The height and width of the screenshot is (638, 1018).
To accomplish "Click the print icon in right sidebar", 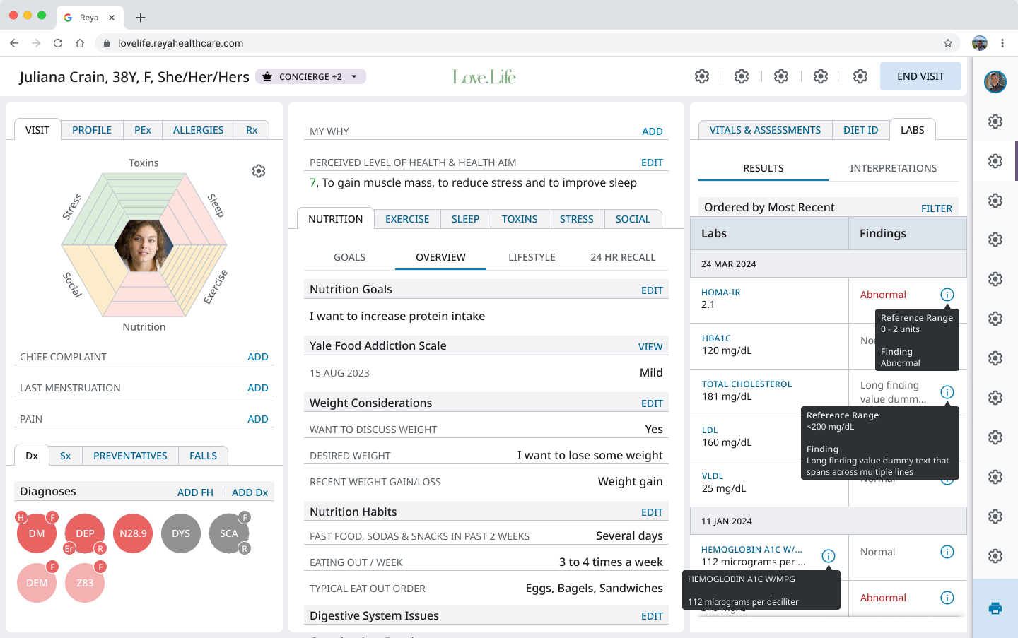I will pyautogui.click(x=995, y=608).
